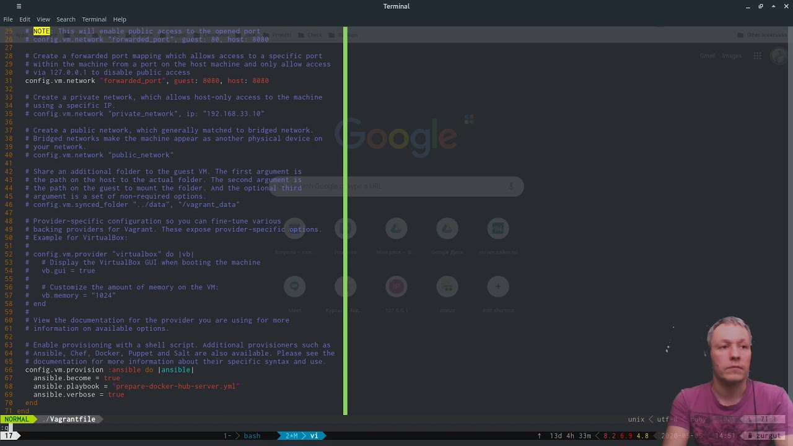Screen dimensions: 793x446
Task: Open the Search menu
Action: coord(66,19)
